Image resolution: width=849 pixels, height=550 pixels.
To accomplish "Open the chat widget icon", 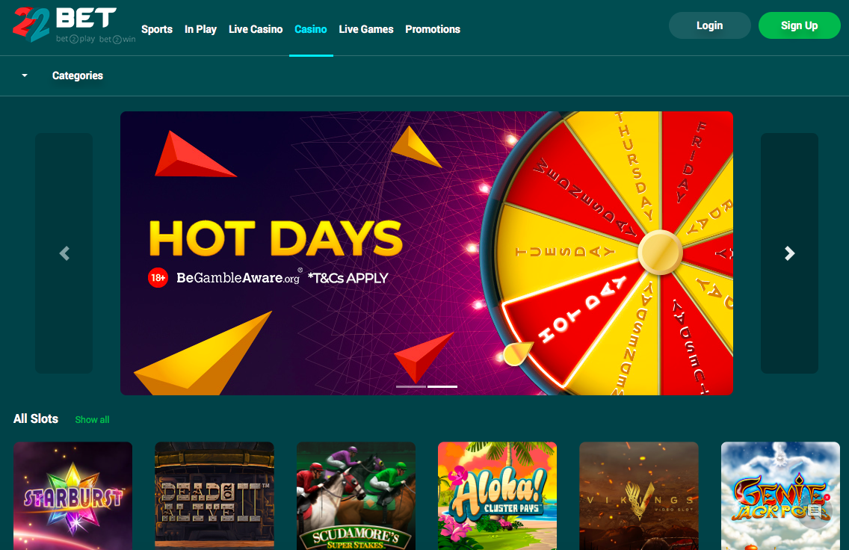I will (x=815, y=510).
